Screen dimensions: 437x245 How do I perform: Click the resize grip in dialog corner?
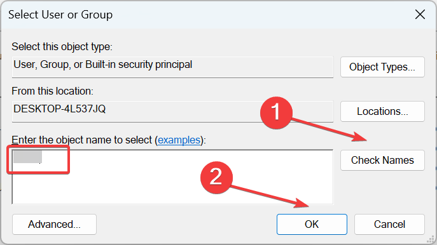click(x=431, y=239)
